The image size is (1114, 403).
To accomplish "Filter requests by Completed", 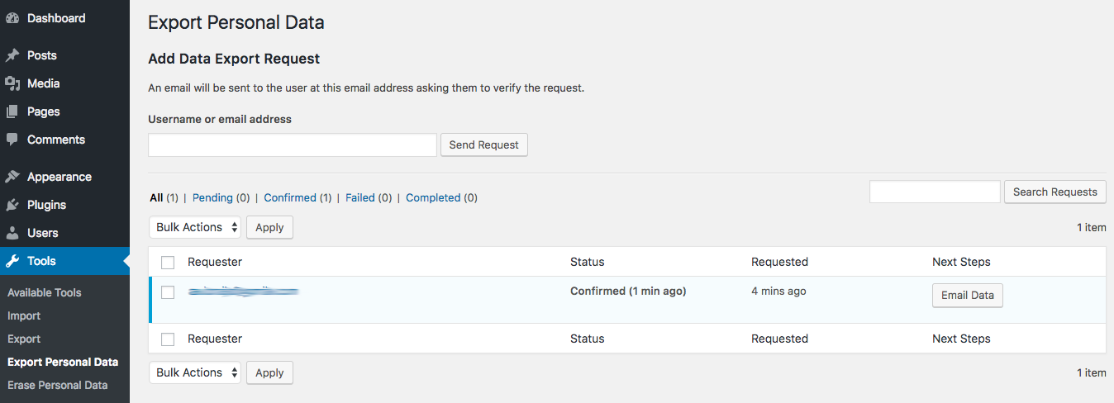I will 433,197.
